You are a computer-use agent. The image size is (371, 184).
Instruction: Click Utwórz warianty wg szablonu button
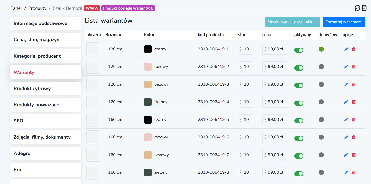(x=293, y=22)
